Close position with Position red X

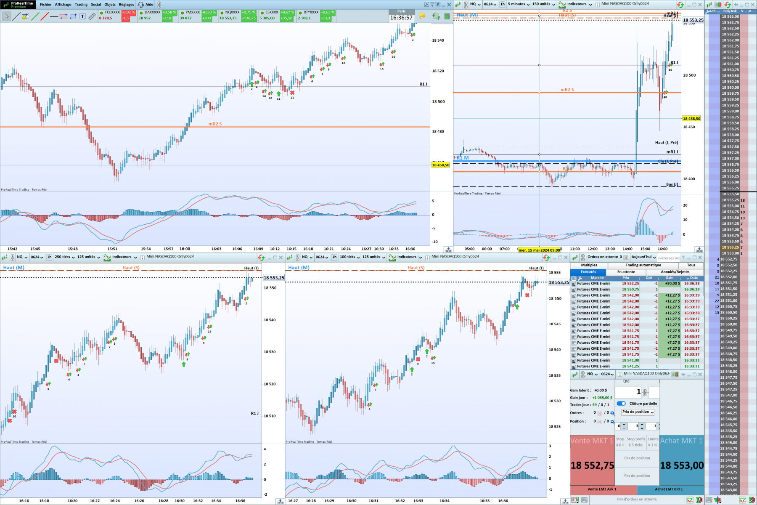(600, 421)
